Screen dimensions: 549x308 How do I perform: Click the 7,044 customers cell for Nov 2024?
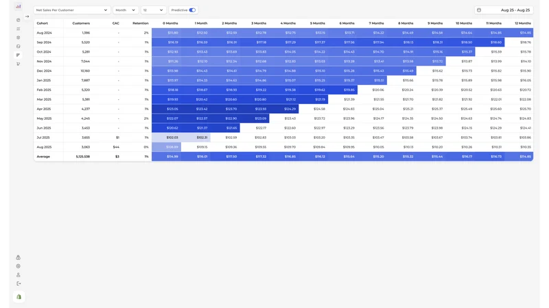[x=85, y=61]
